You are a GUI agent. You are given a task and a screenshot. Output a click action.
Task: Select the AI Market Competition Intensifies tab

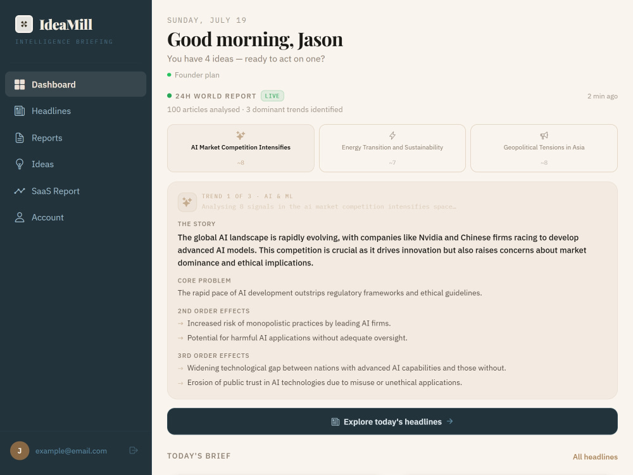(x=241, y=148)
